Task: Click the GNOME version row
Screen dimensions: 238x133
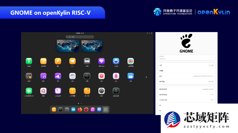Action: point(186,100)
